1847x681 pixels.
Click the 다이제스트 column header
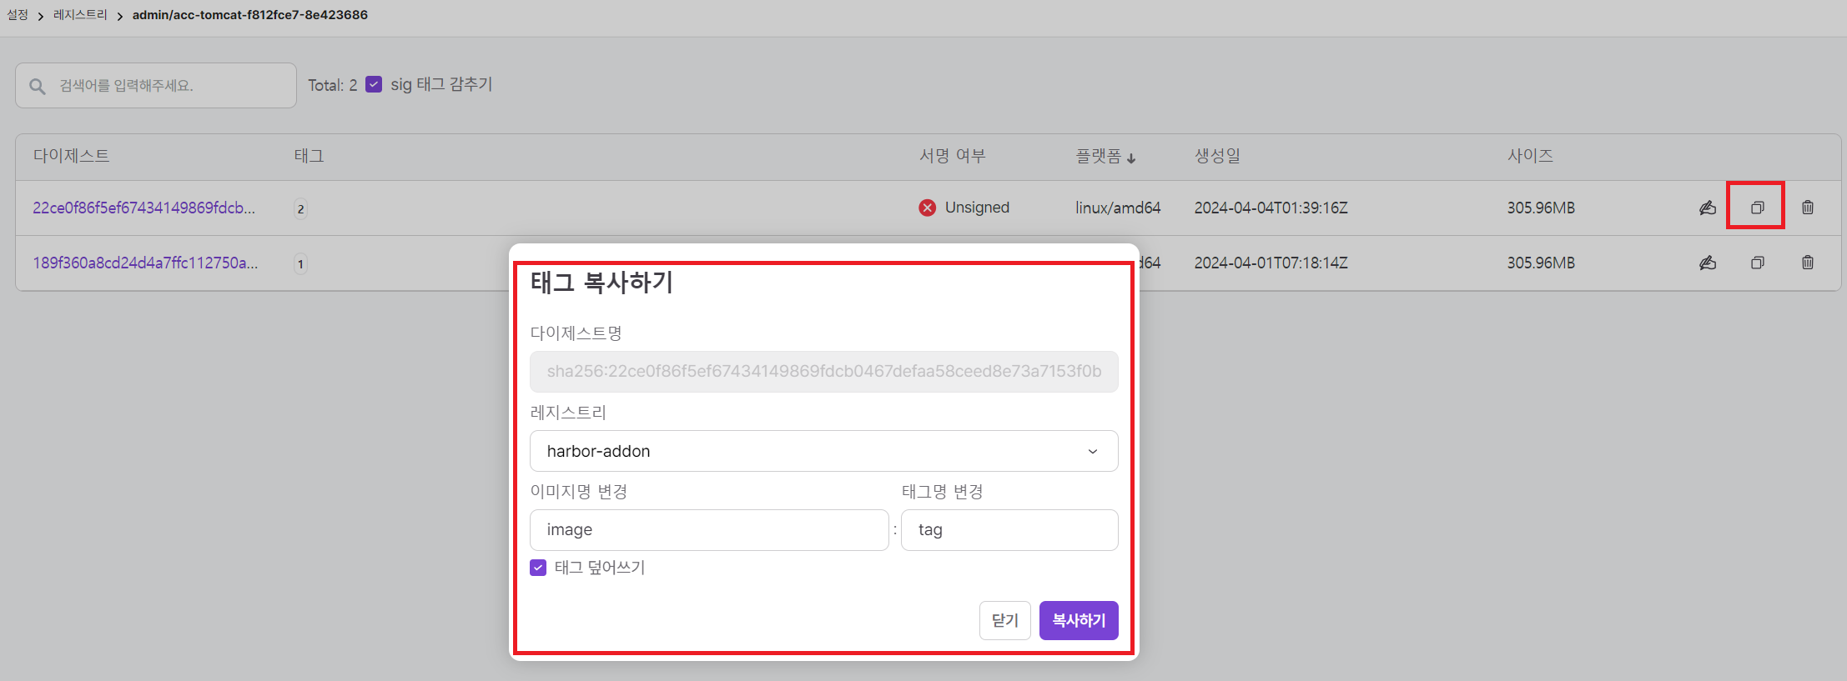(72, 156)
